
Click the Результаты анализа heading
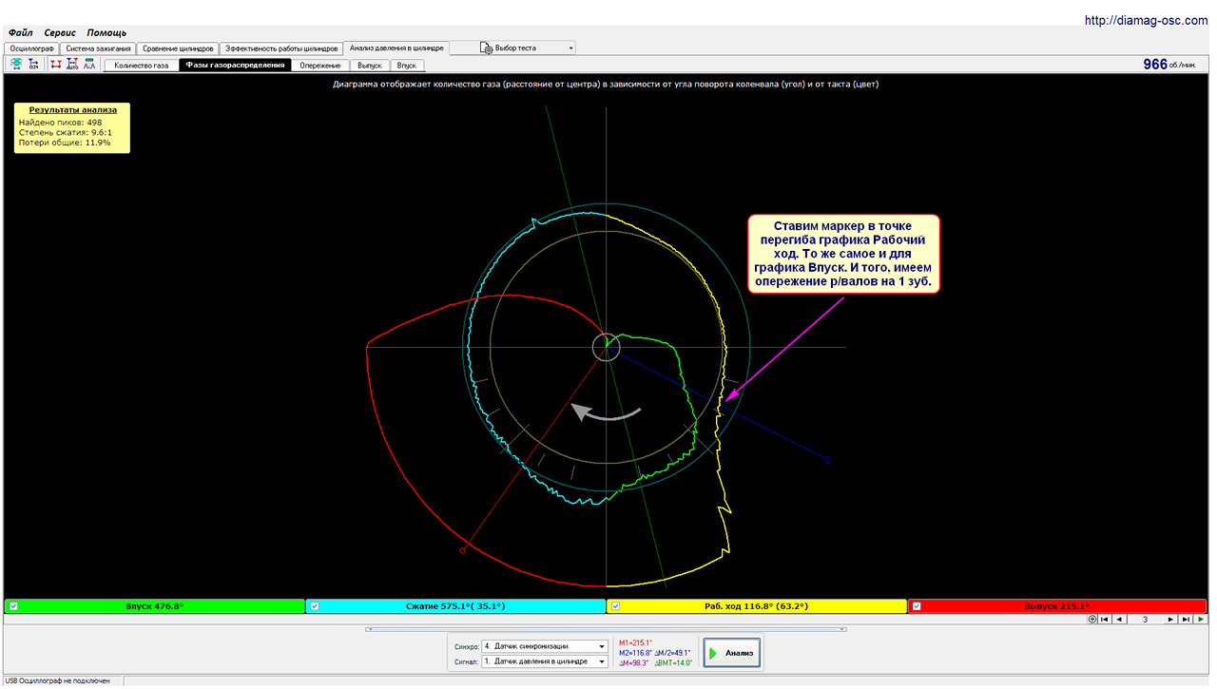(x=73, y=110)
